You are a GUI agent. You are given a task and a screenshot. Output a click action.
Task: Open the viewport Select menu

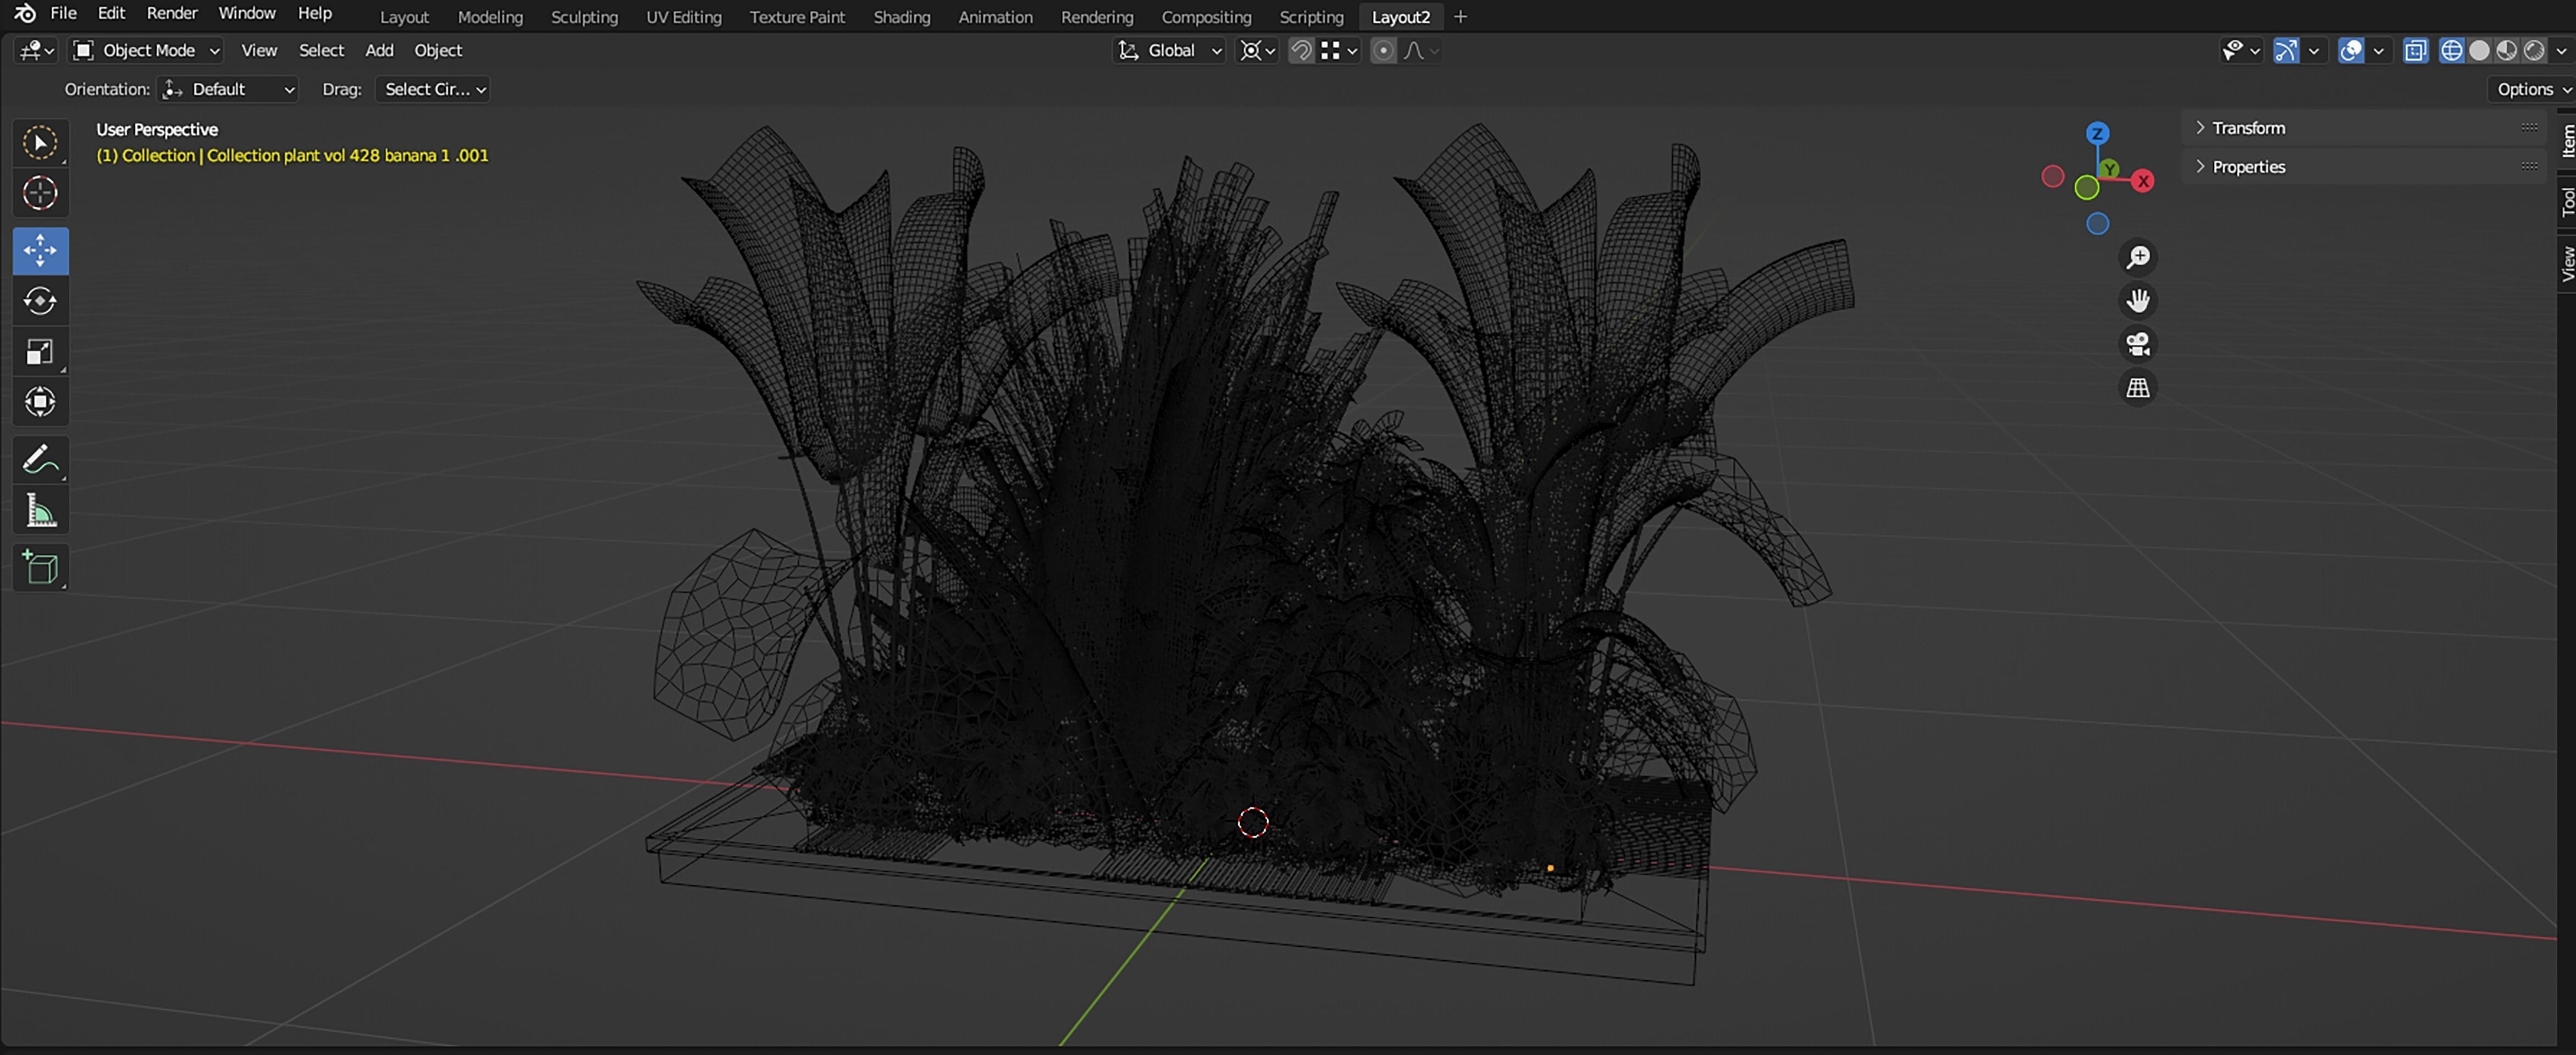click(321, 50)
